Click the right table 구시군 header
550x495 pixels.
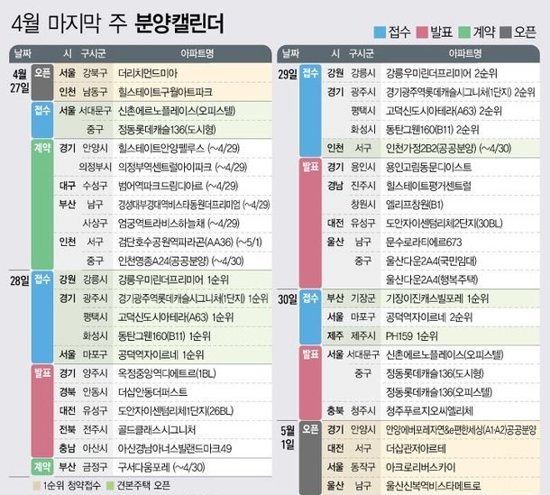coord(361,54)
